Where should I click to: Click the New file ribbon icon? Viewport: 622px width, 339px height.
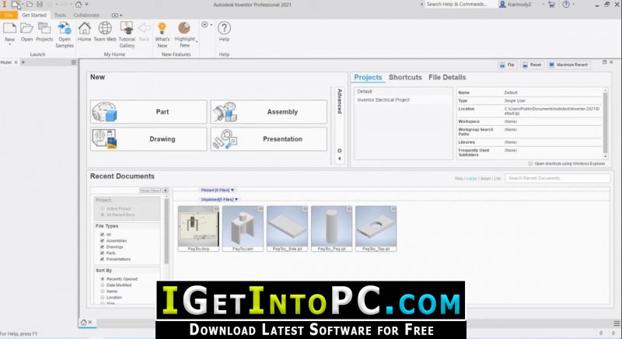(x=9, y=29)
